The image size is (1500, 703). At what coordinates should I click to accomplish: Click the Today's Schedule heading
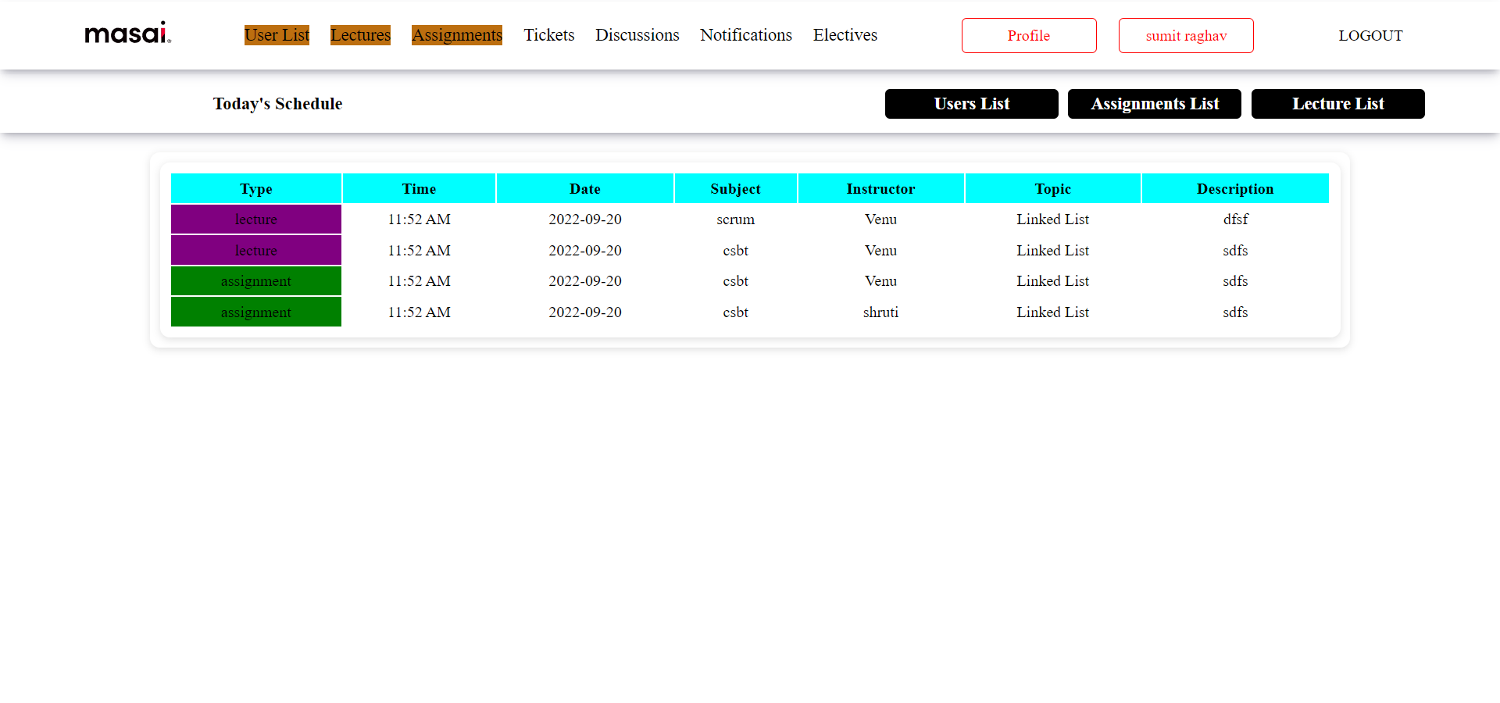pyautogui.click(x=277, y=103)
